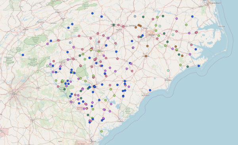This screenshot has height=145, width=238.
Task: Select the brown marker on Fayetteville
Action: 146,56
